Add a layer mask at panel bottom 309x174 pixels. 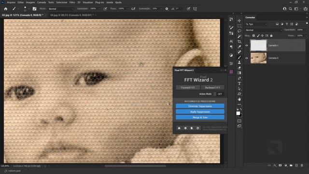pyautogui.click(x=280, y=165)
